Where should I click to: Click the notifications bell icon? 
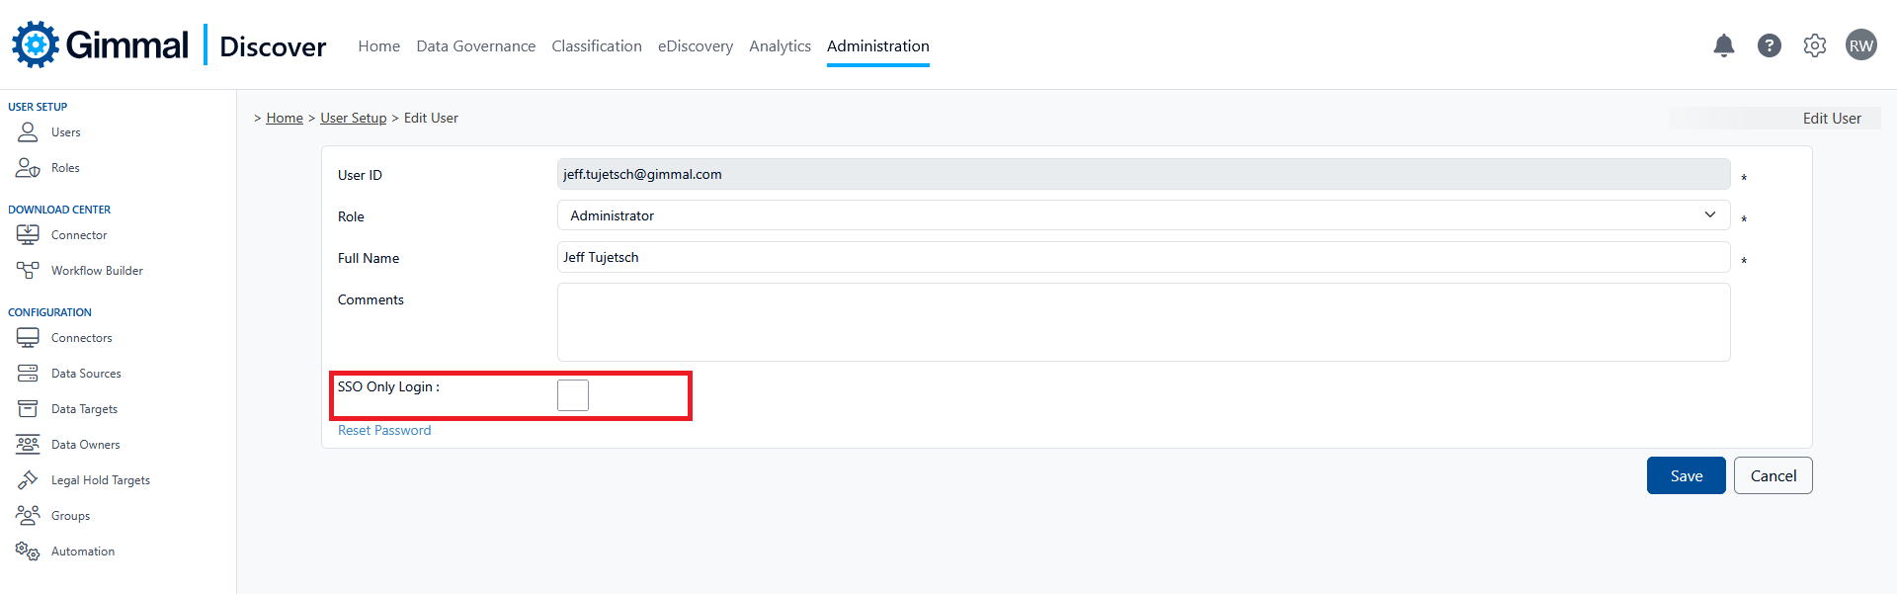tap(1723, 45)
